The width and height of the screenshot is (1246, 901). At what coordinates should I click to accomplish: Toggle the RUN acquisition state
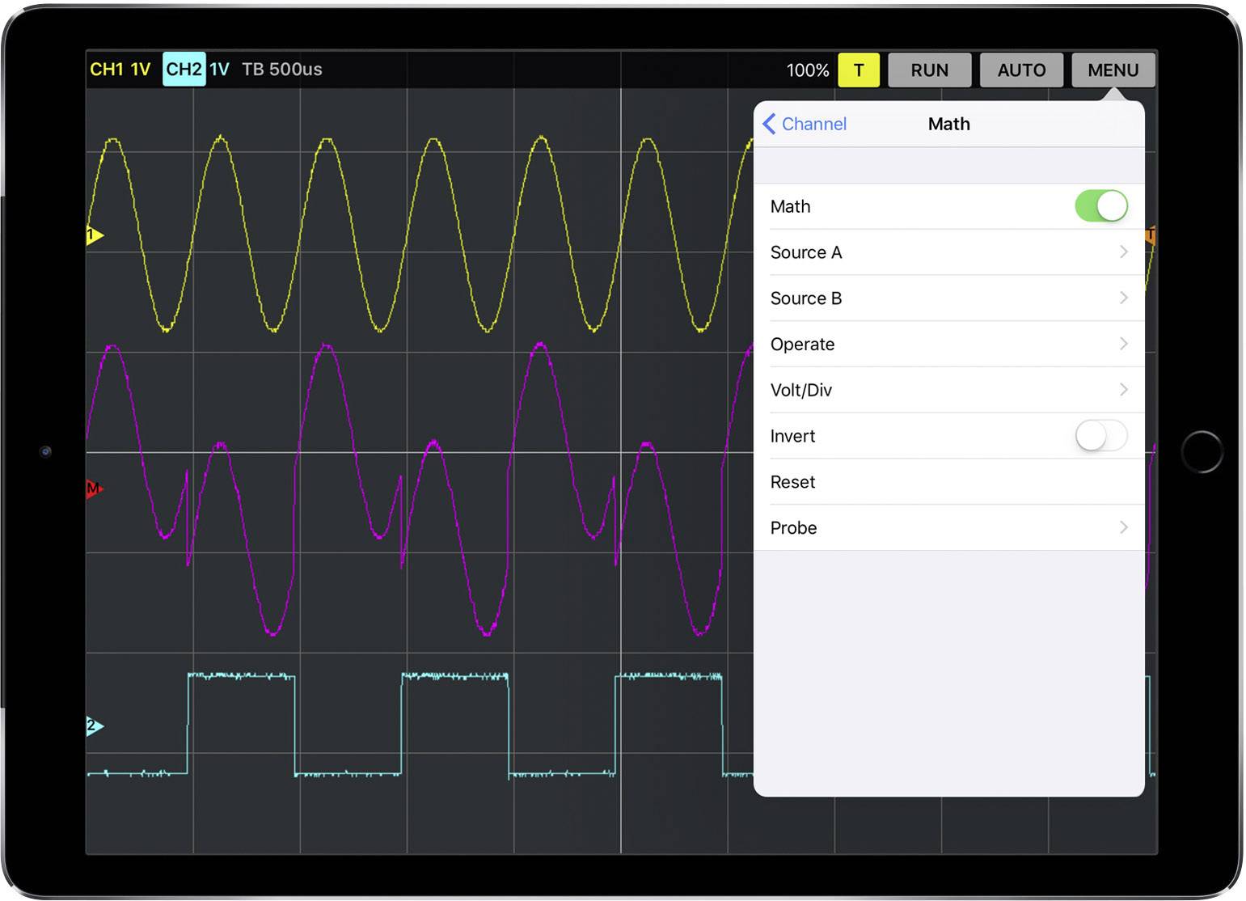coord(929,70)
